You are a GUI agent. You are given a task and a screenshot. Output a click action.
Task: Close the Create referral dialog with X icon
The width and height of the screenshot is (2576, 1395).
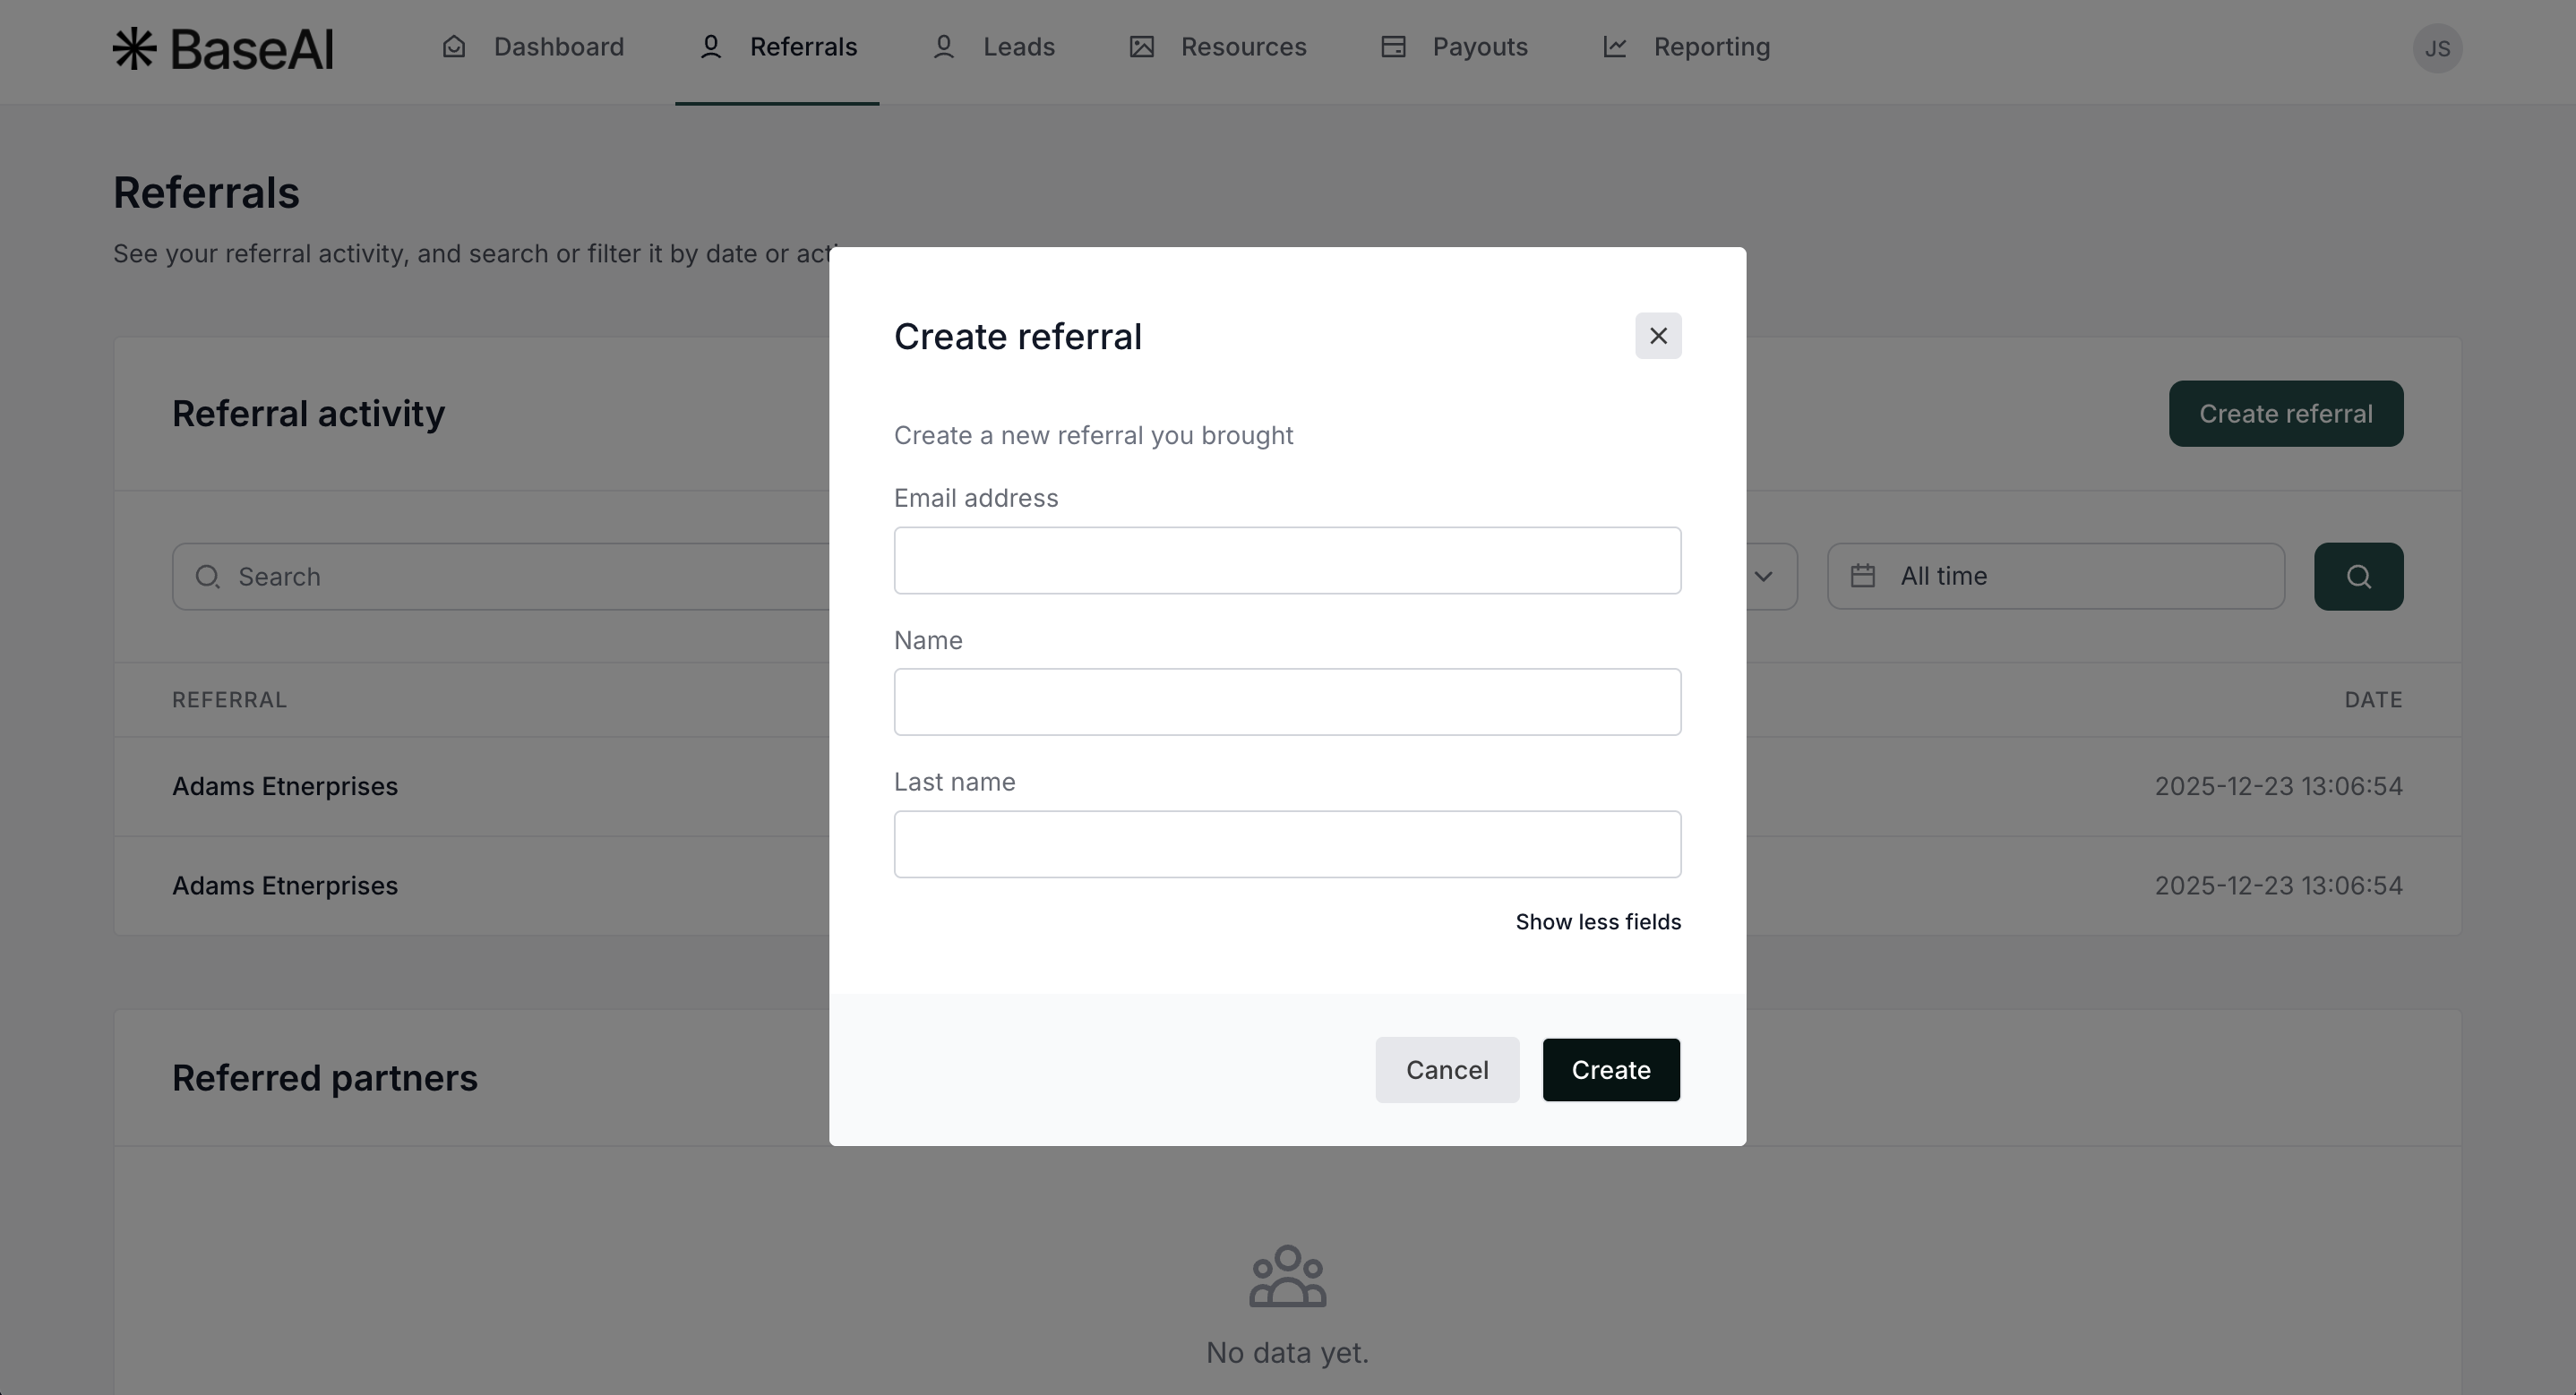(1658, 336)
